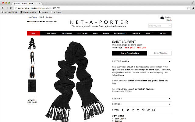Open the Accessories navigation menu

tap(120, 33)
